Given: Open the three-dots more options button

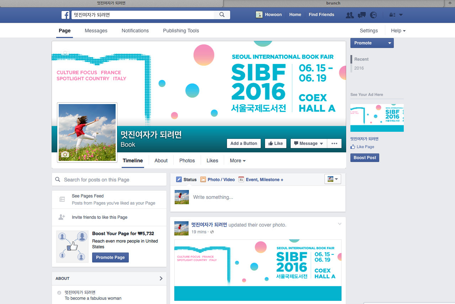Looking at the screenshot, I should 334,143.
